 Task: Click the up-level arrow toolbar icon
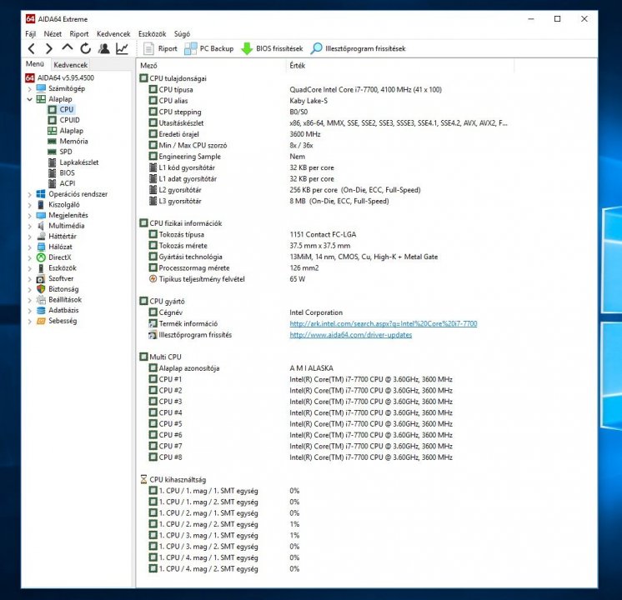coord(68,48)
